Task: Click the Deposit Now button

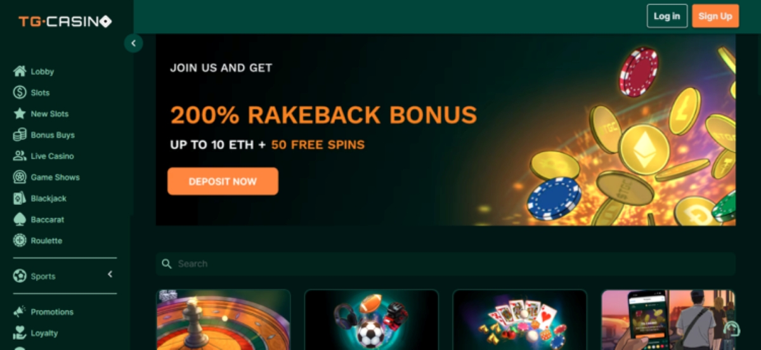Action: click(x=223, y=181)
